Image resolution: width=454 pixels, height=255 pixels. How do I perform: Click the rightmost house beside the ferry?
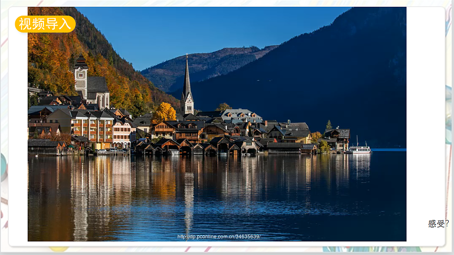339,138
